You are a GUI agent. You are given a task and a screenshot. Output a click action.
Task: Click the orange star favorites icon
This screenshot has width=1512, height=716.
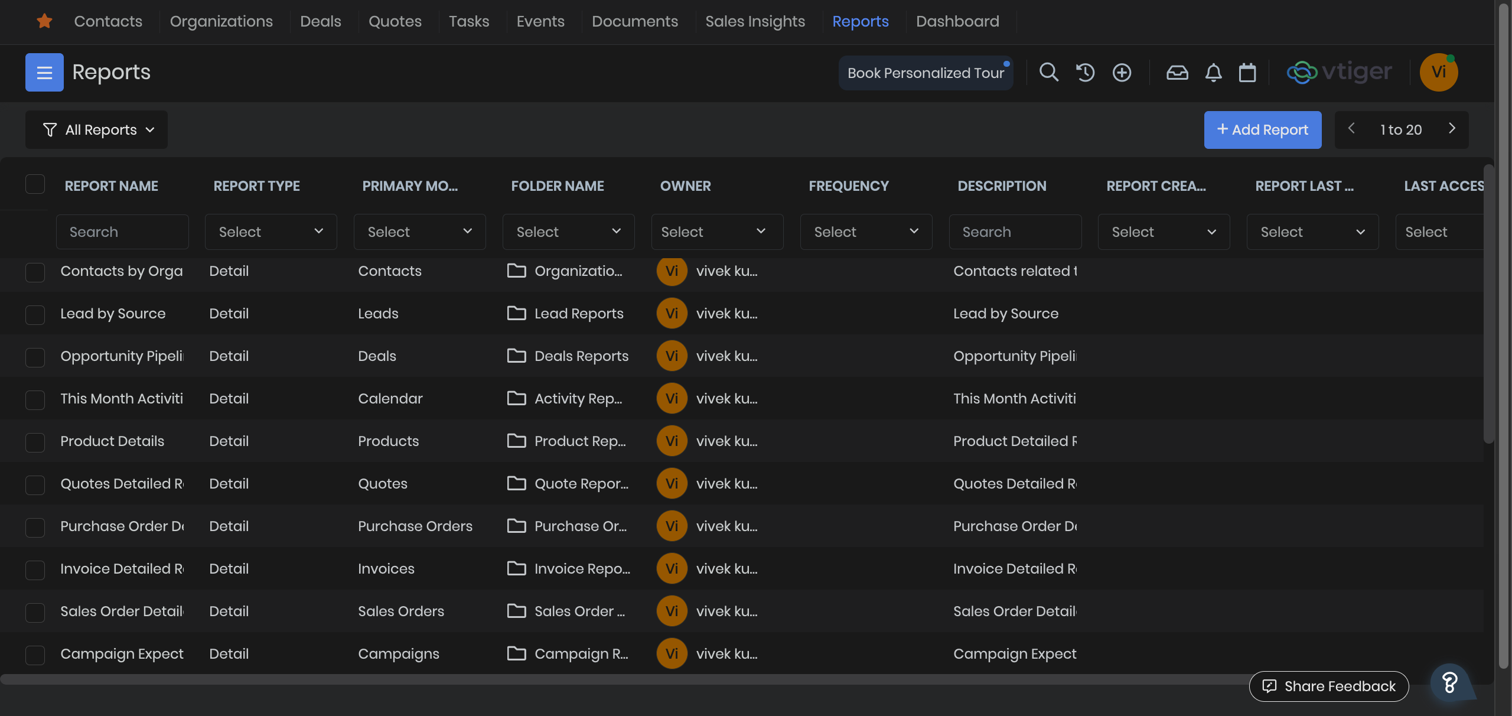44,21
